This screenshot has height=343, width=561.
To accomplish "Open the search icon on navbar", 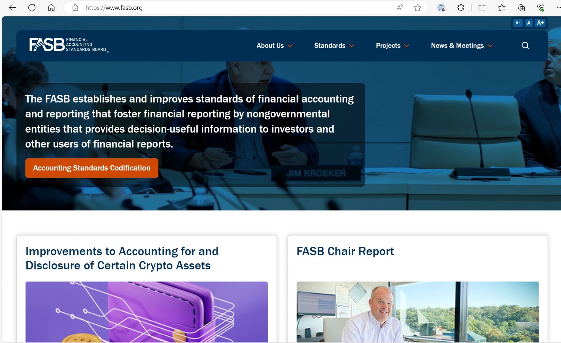I will click(525, 45).
